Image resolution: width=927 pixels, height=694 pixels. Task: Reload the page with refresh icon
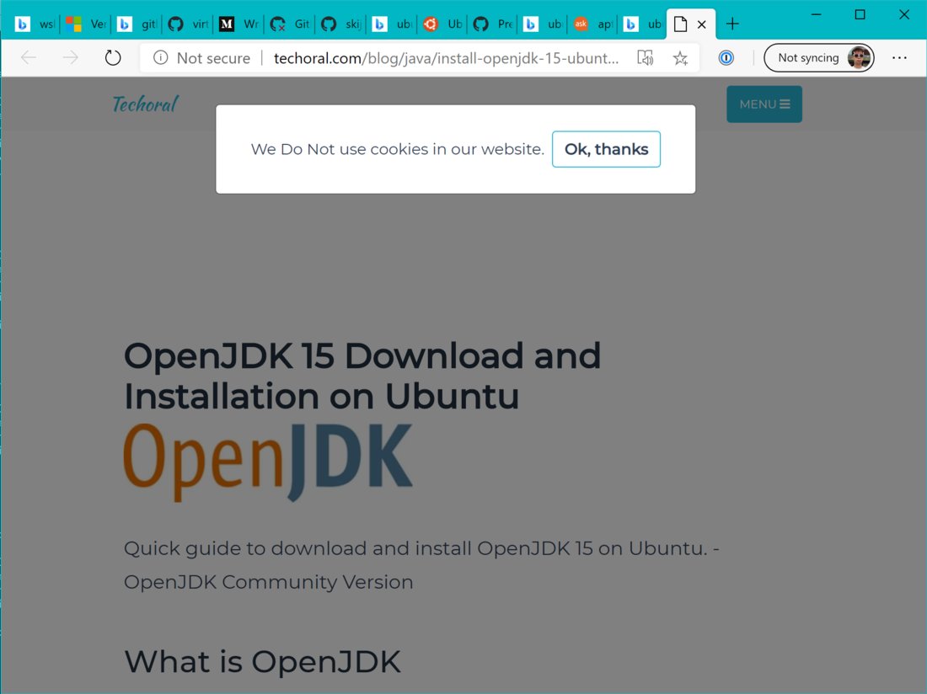(112, 58)
